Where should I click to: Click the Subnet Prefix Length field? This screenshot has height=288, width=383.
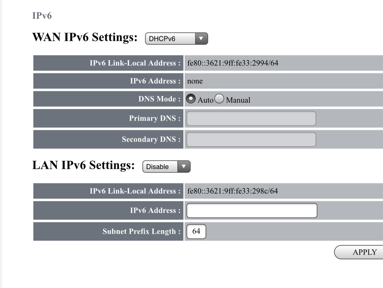tap(196, 232)
